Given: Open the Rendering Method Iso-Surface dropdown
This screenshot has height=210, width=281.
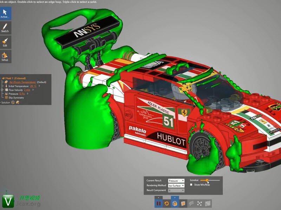Looking at the screenshot, I should (x=176, y=185).
